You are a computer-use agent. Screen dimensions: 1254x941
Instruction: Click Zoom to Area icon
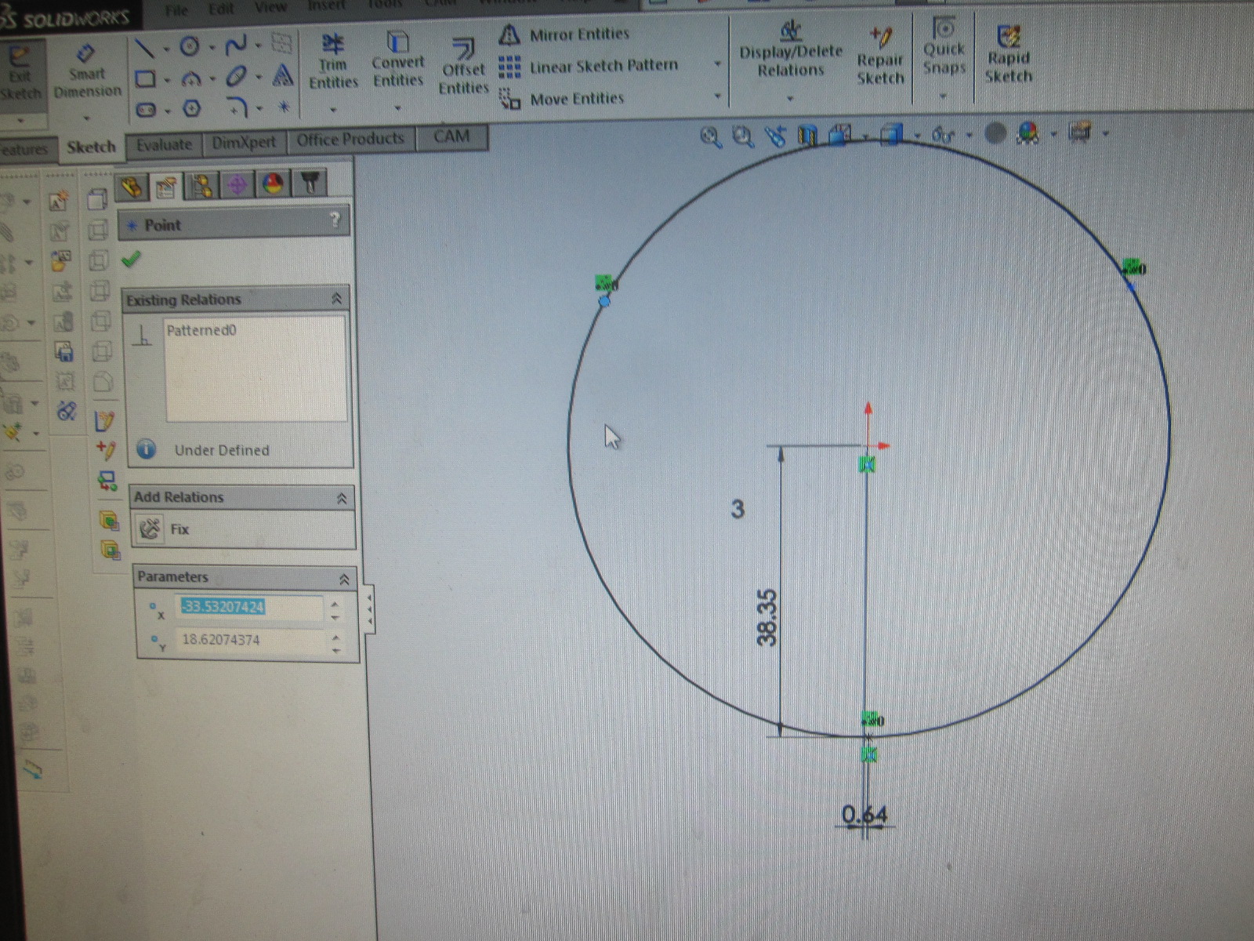click(x=742, y=137)
